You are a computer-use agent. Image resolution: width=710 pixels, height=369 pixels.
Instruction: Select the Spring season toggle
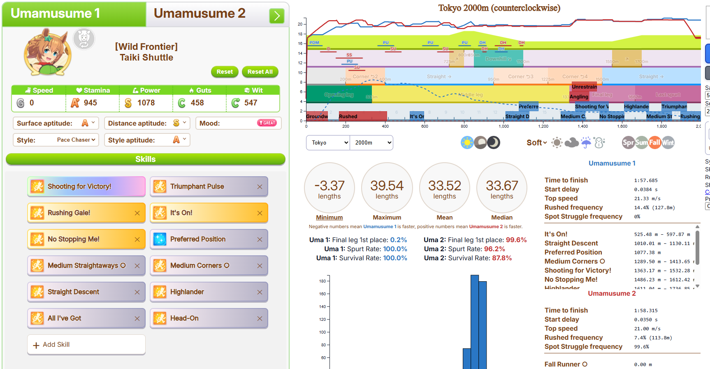pos(628,142)
